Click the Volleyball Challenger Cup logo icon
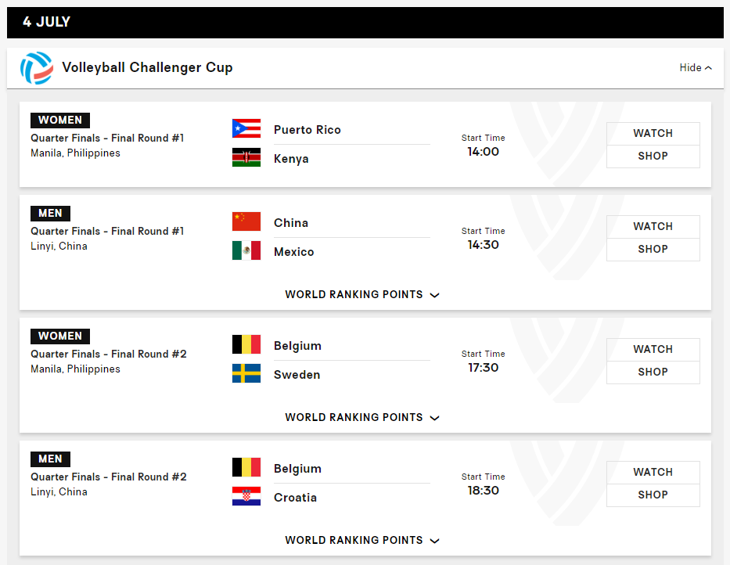 (36, 68)
